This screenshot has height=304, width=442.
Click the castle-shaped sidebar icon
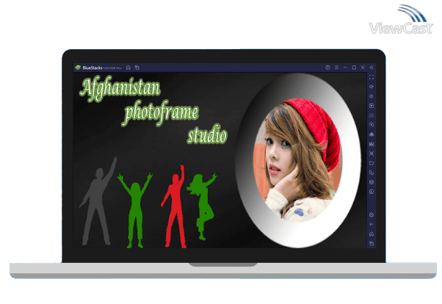[372, 144]
